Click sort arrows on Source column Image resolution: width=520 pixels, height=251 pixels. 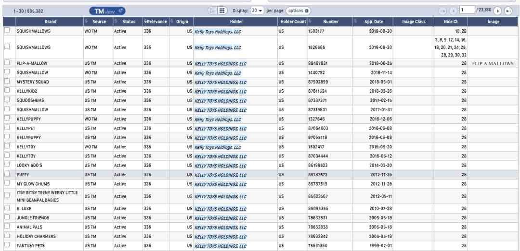(87, 21)
